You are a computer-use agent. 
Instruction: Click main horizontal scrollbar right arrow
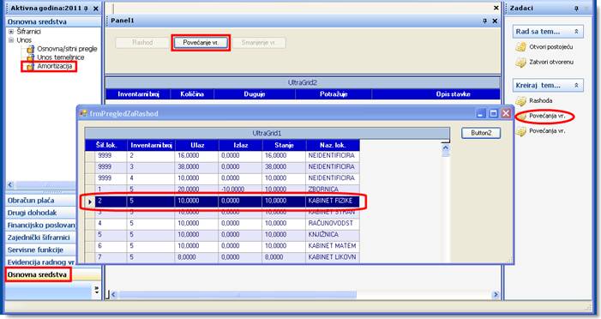[496, 295]
